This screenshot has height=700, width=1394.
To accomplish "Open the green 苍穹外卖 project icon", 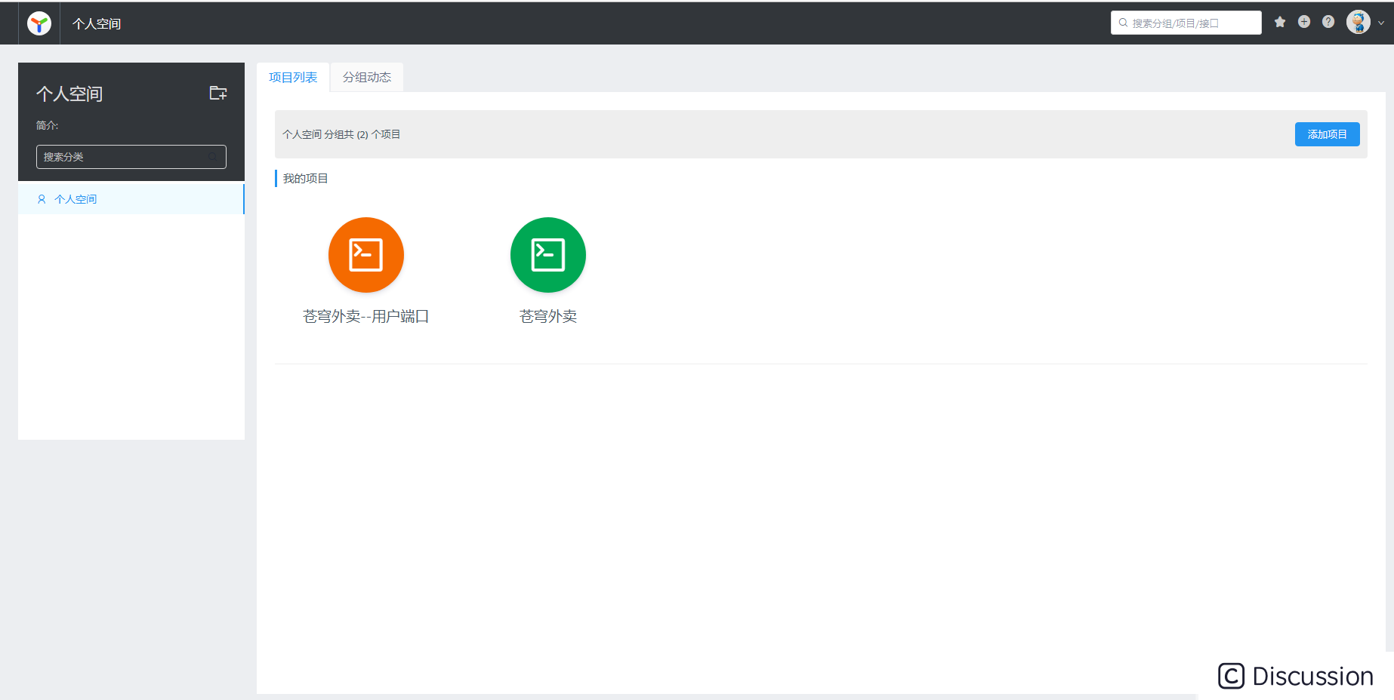I will click(547, 255).
